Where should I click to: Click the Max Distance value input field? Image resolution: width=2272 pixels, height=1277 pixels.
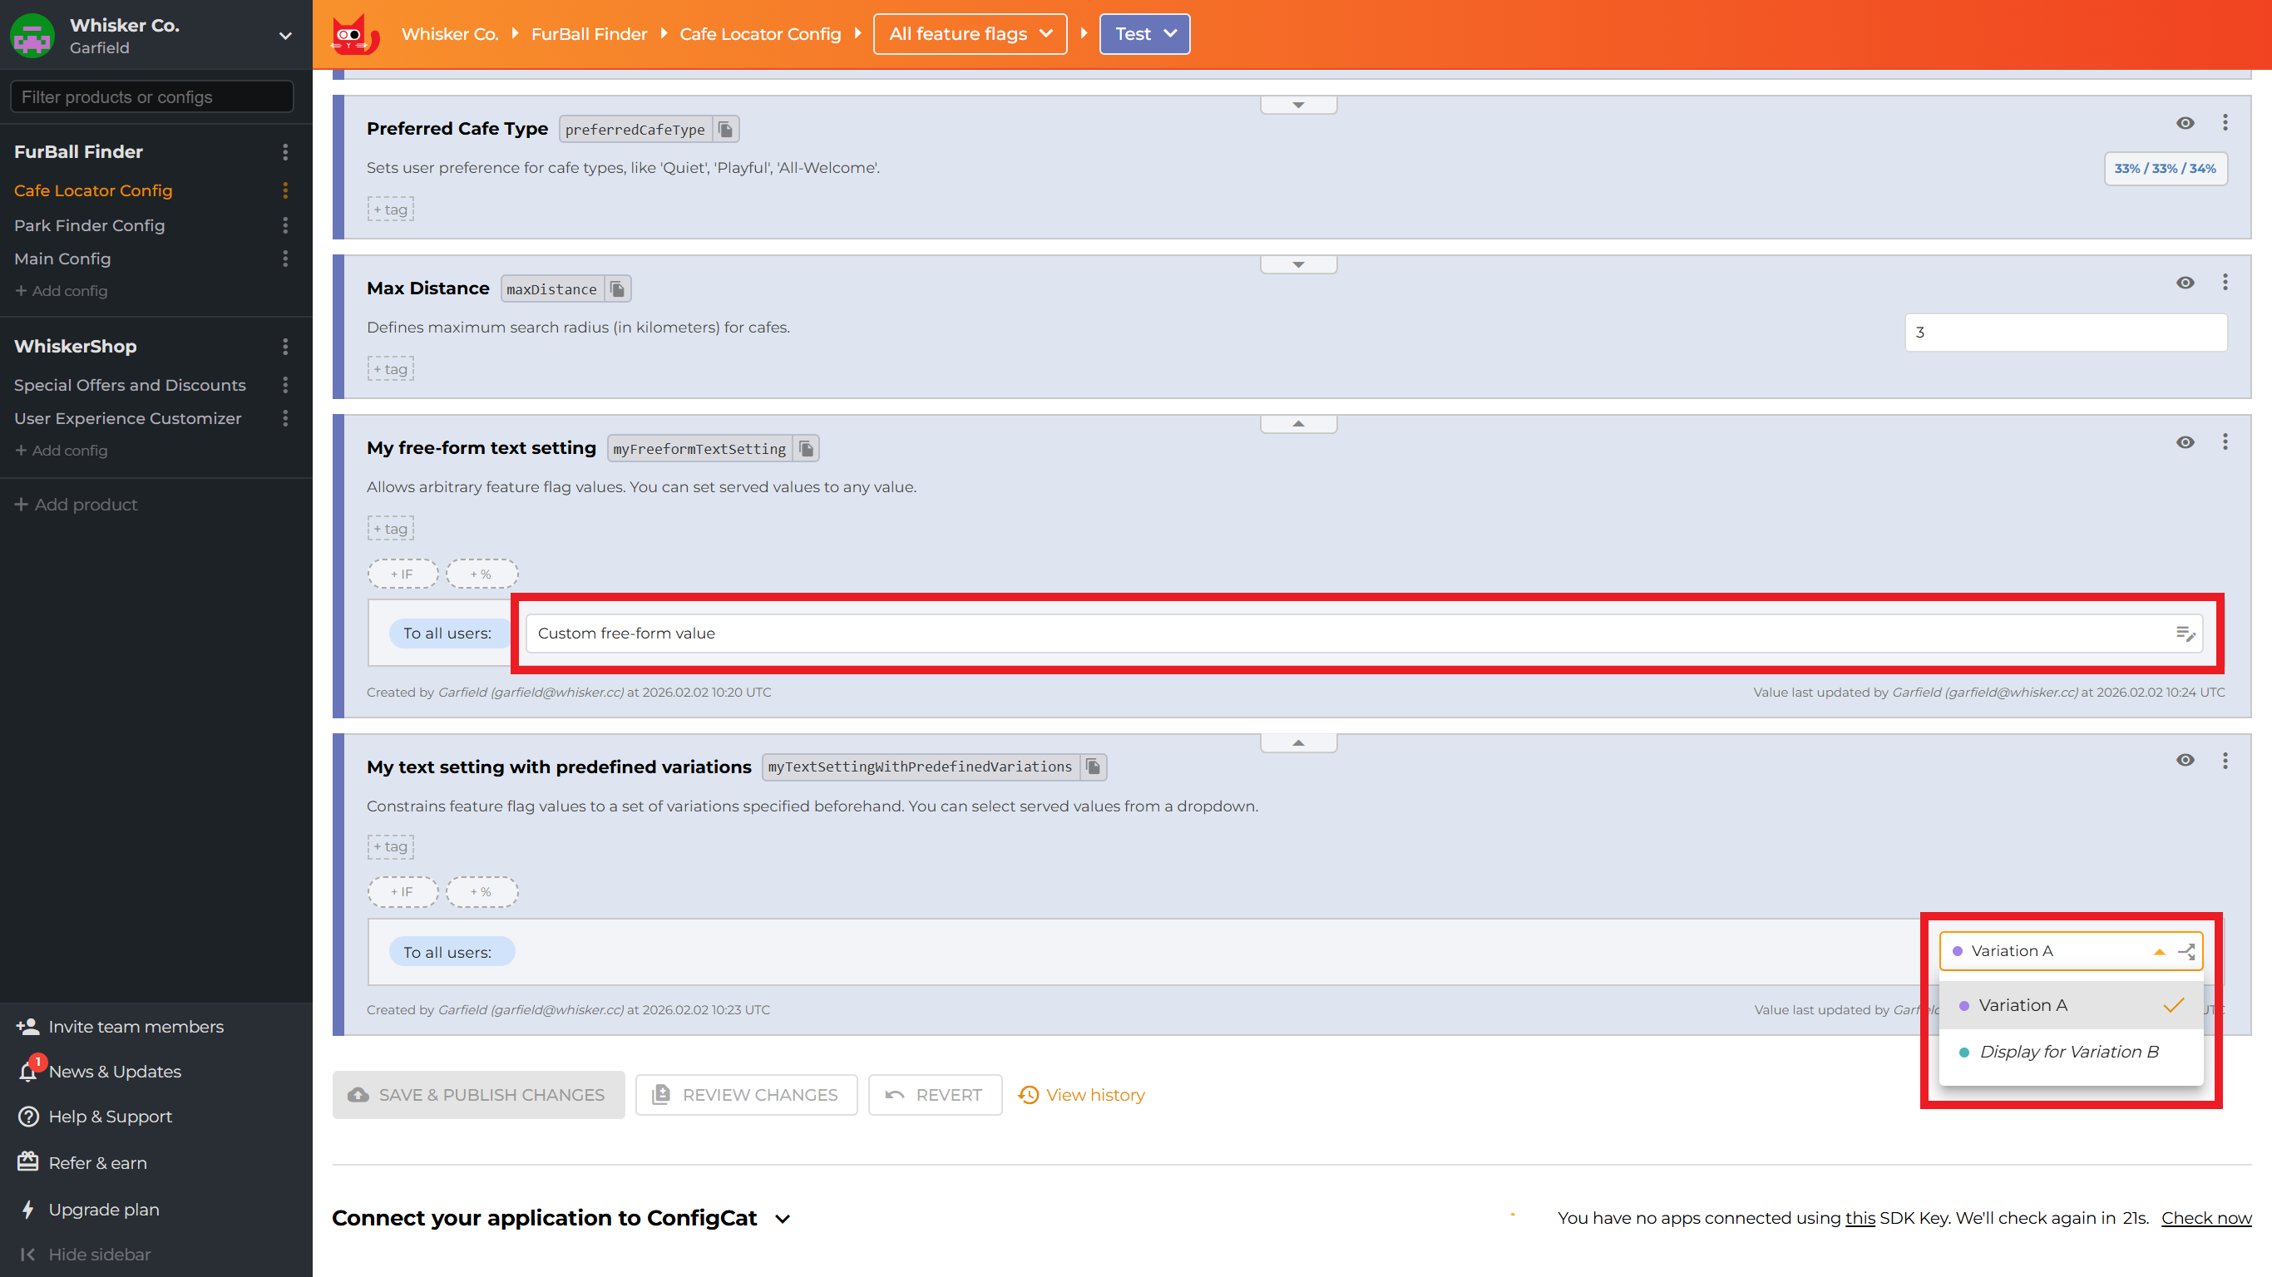2065,333
